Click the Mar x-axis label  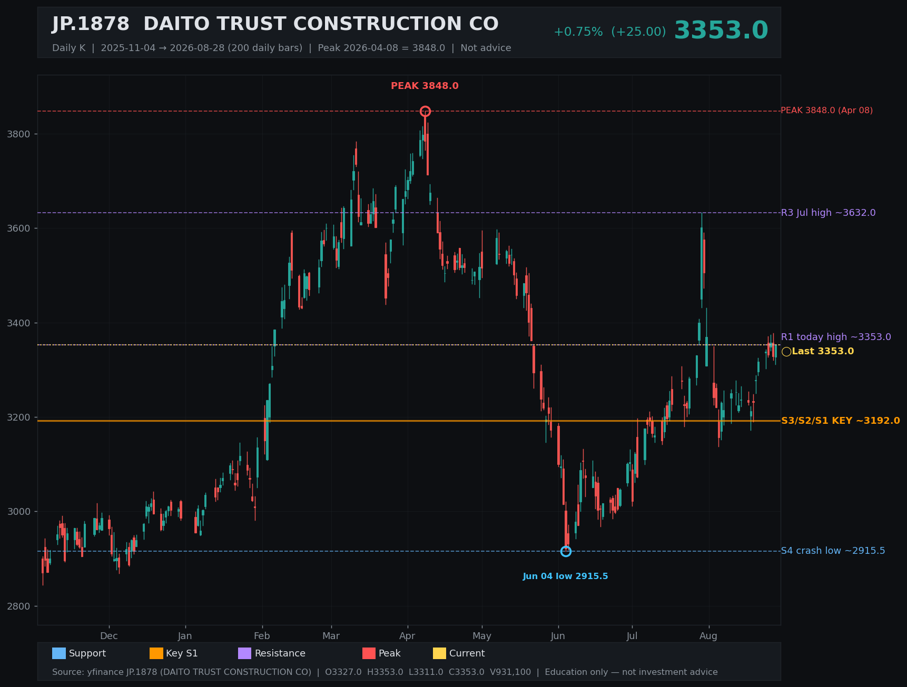331,636
